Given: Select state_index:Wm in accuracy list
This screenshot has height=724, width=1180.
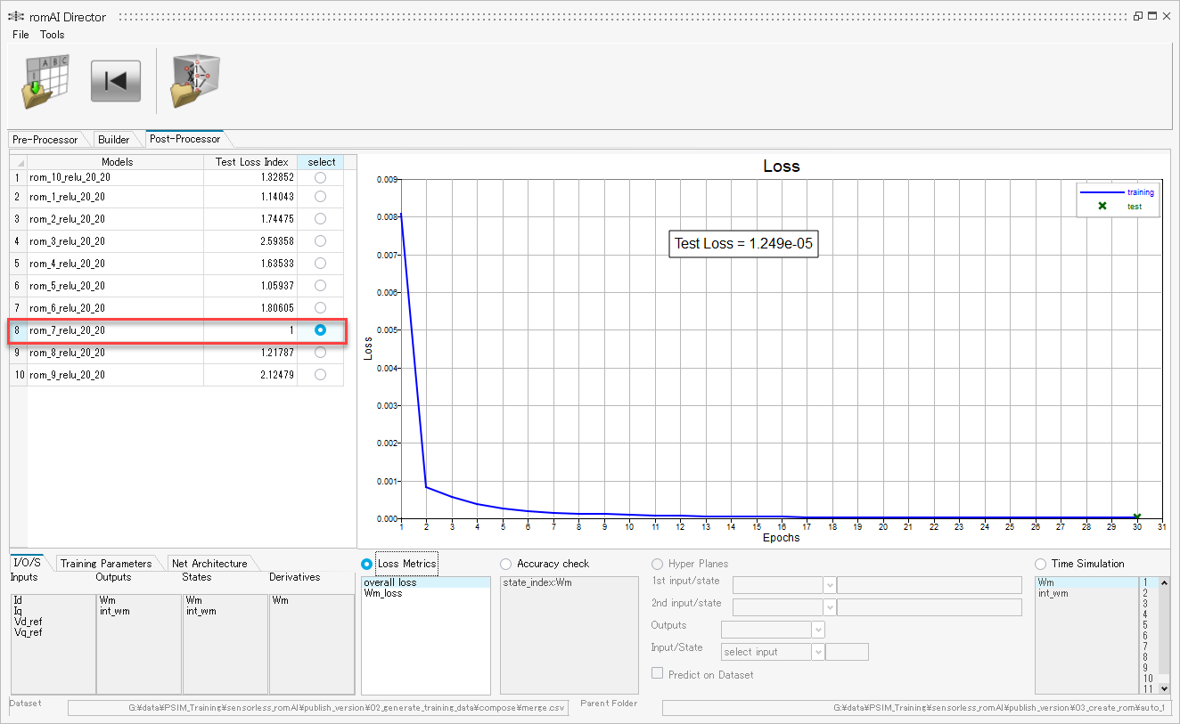Looking at the screenshot, I should 536,582.
